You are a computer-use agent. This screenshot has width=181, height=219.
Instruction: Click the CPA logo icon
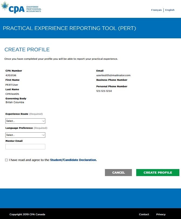13,8
